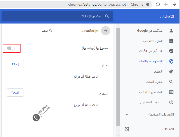This screenshot has height=137, width=180.
Task: Go back using the left arrow
Action: [166, 4]
